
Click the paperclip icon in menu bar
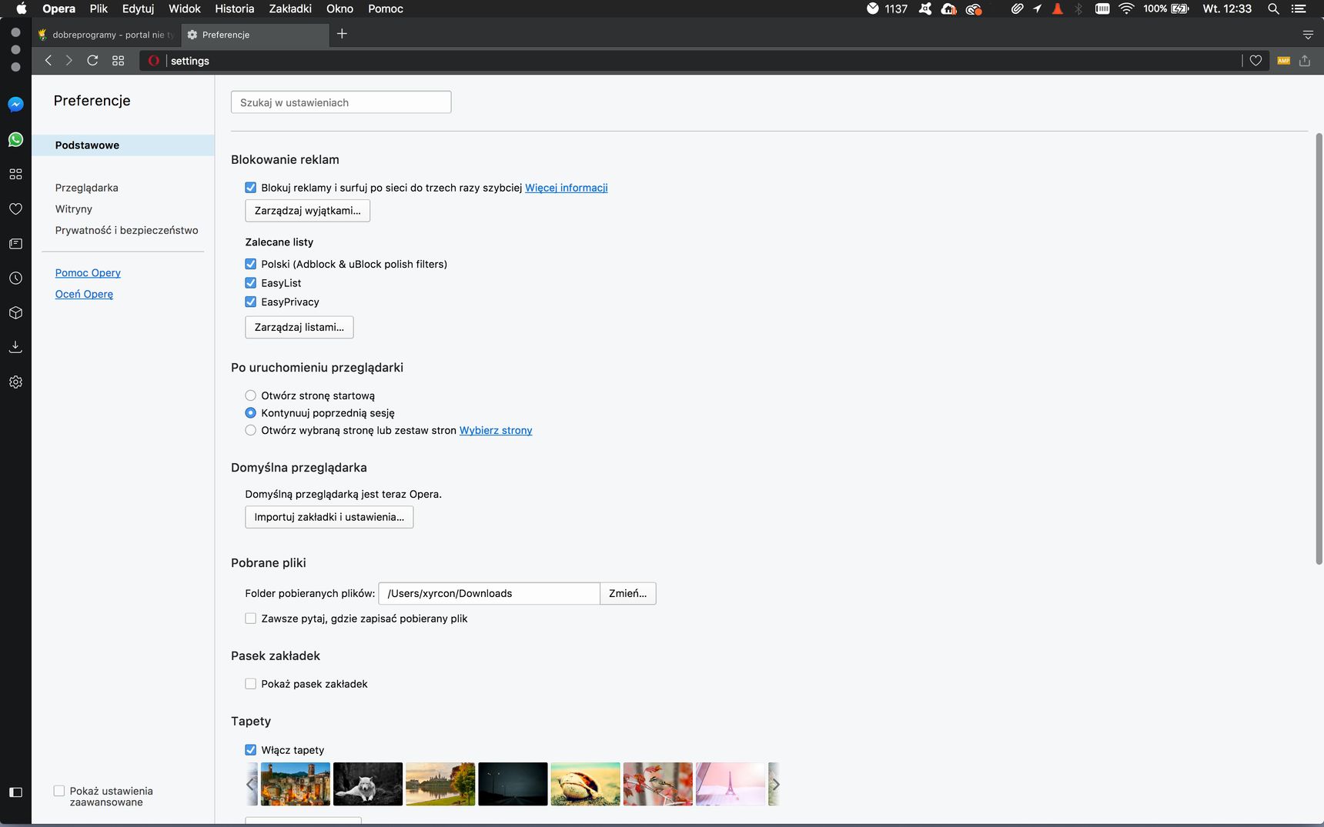(x=1017, y=8)
